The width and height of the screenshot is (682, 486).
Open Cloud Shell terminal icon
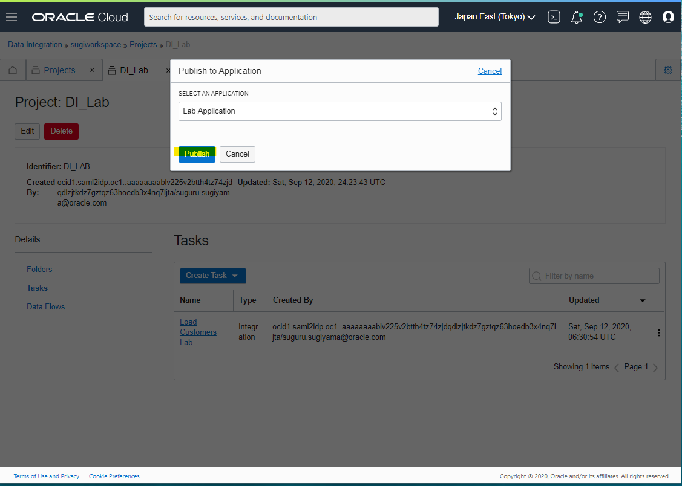click(554, 17)
